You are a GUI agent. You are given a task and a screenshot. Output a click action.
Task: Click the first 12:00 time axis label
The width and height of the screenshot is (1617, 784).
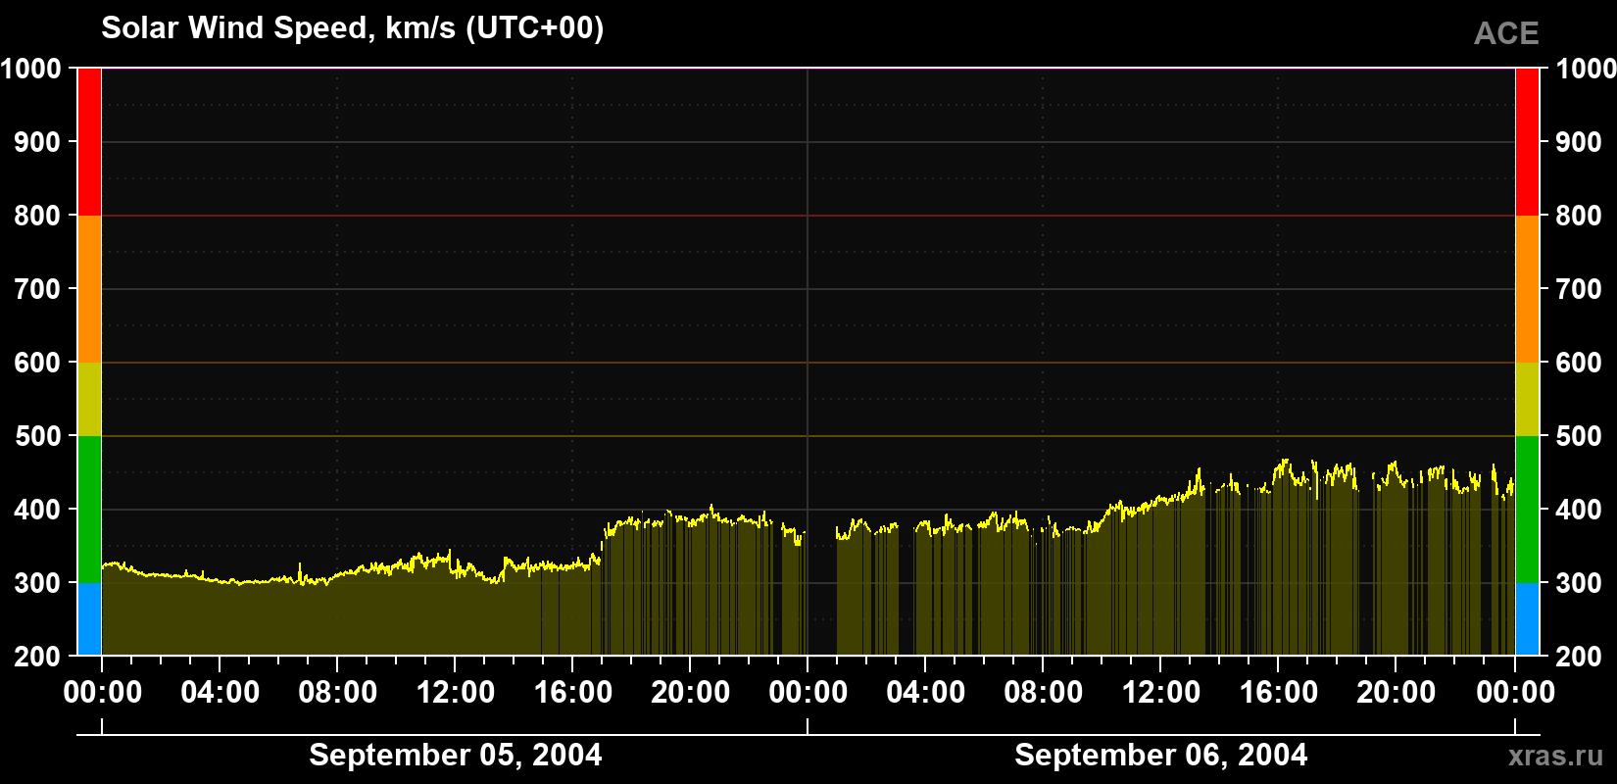456,692
